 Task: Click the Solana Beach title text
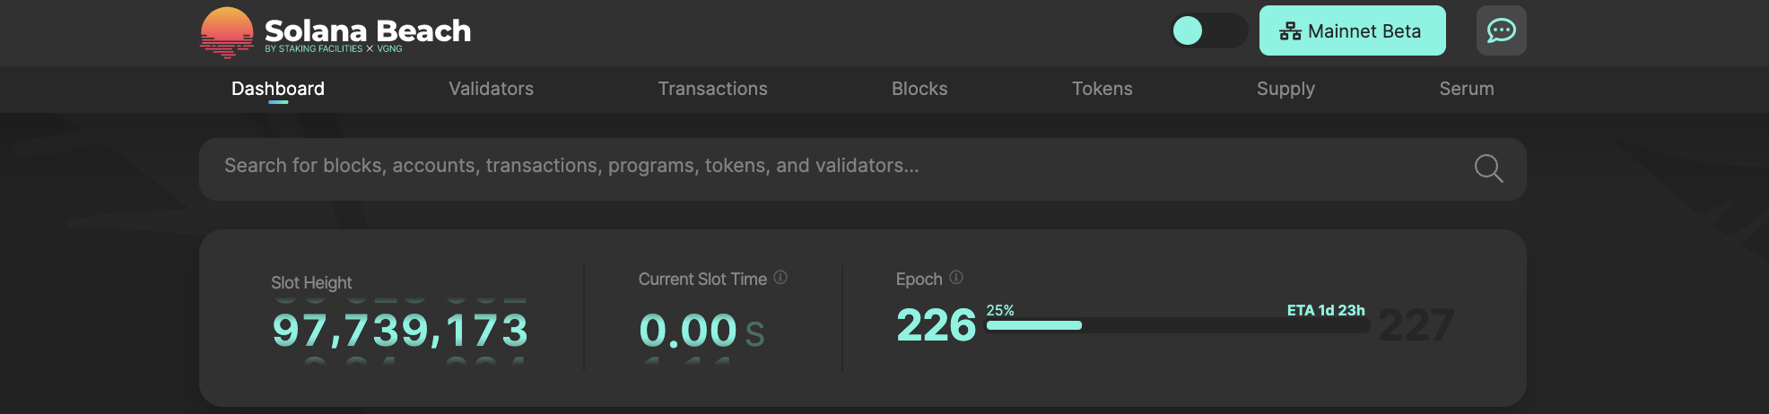coord(368,30)
